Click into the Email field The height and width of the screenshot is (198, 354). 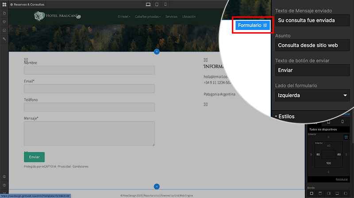[x=89, y=89]
